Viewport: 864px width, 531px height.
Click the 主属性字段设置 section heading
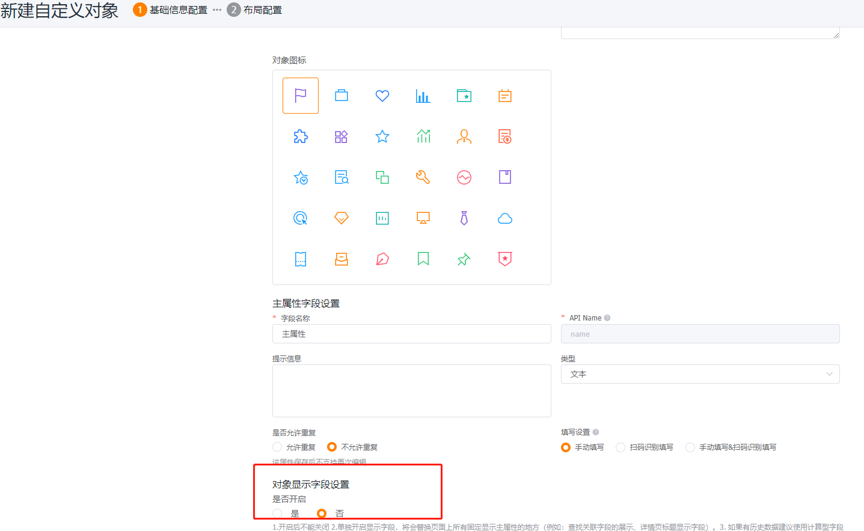[x=306, y=304]
